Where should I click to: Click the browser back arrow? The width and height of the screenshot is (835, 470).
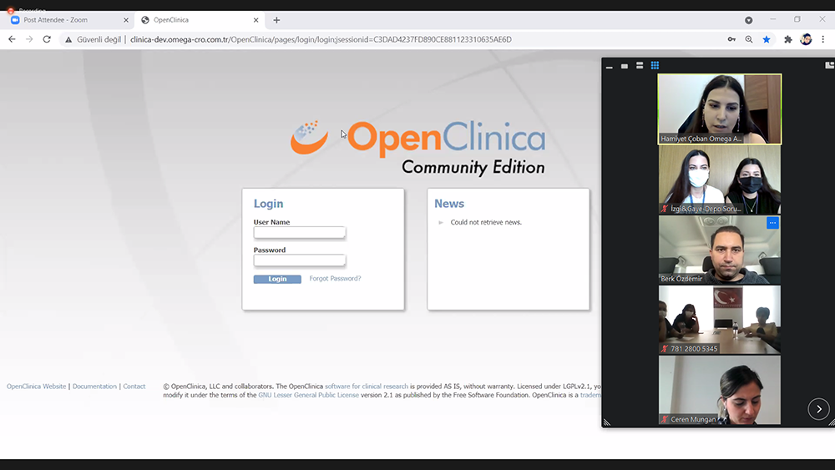[12, 39]
